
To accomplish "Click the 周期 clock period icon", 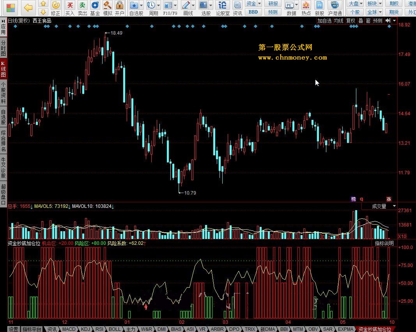I will point(151,5).
